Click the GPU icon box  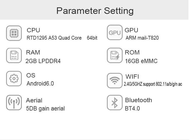(115, 33)
